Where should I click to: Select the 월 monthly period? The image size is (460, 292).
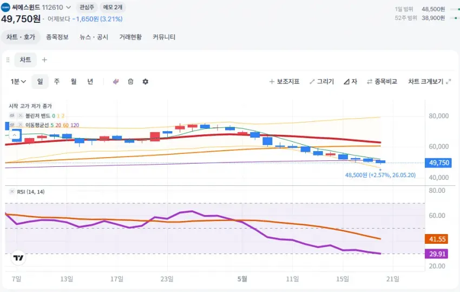(x=74, y=82)
